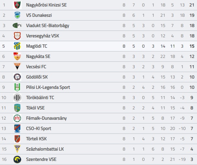Screen dimensions: 197x165
Task: Click the Törökbálinti TC striped circular badge
Action: (x=17, y=97)
